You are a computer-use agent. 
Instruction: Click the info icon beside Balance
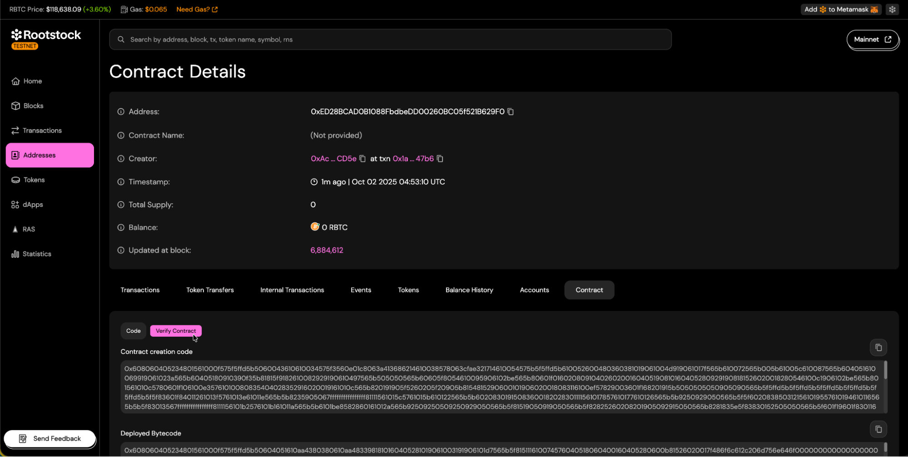tap(121, 228)
